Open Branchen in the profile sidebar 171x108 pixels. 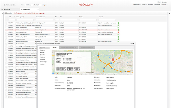[x=43, y=55]
